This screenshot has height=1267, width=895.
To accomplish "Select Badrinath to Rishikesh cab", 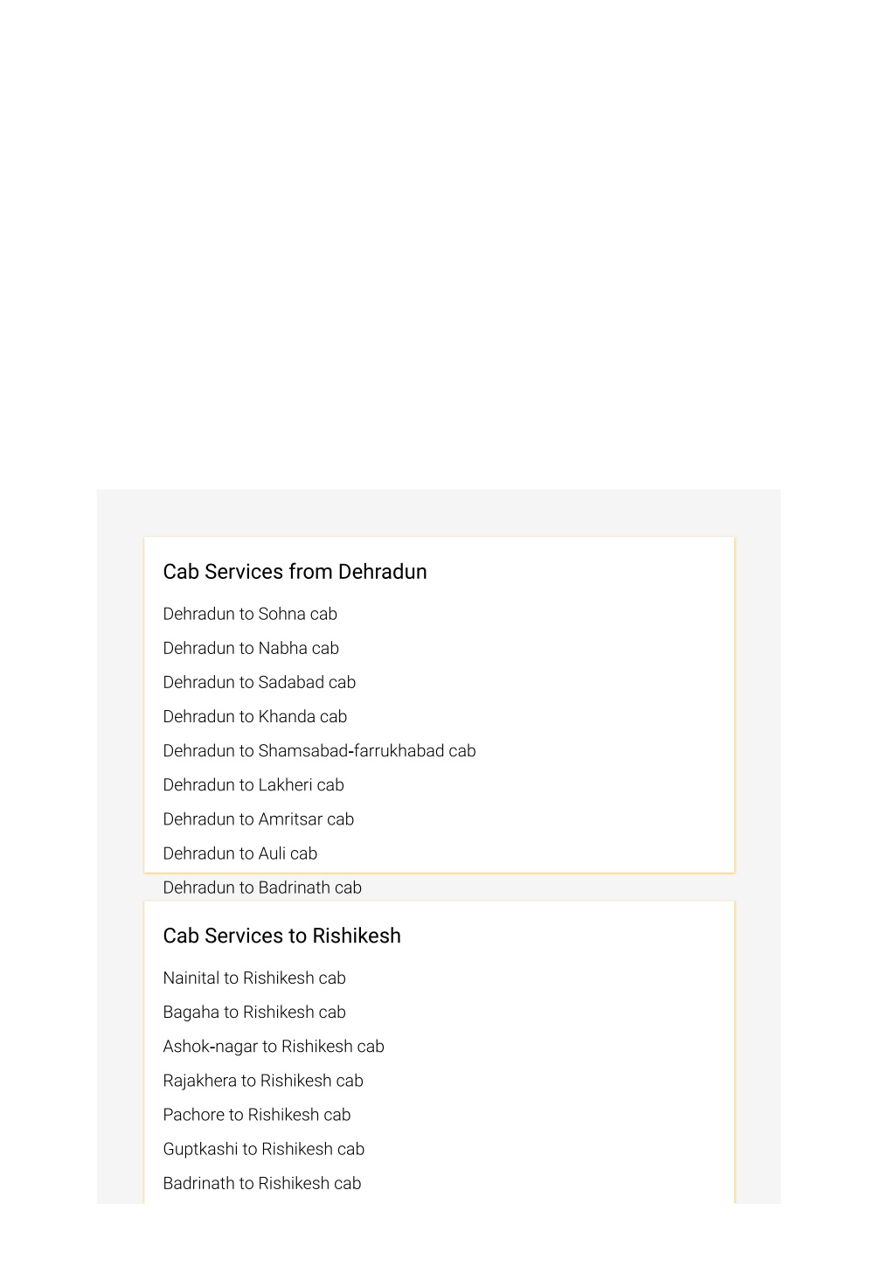I will coord(262,1183).
